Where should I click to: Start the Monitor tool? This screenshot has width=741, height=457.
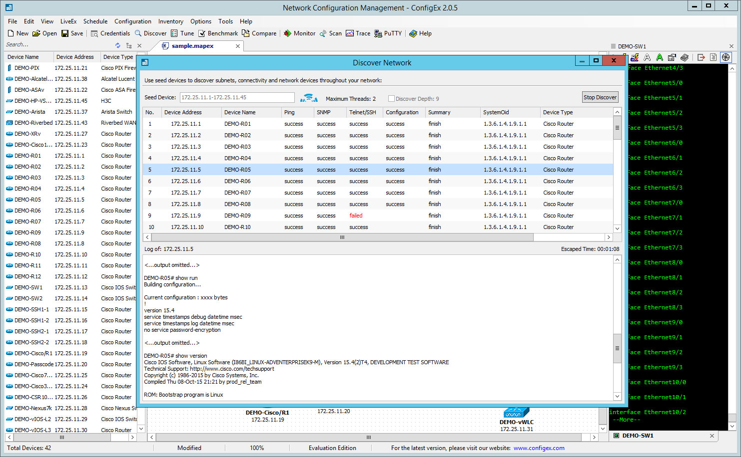pos(299,33)
